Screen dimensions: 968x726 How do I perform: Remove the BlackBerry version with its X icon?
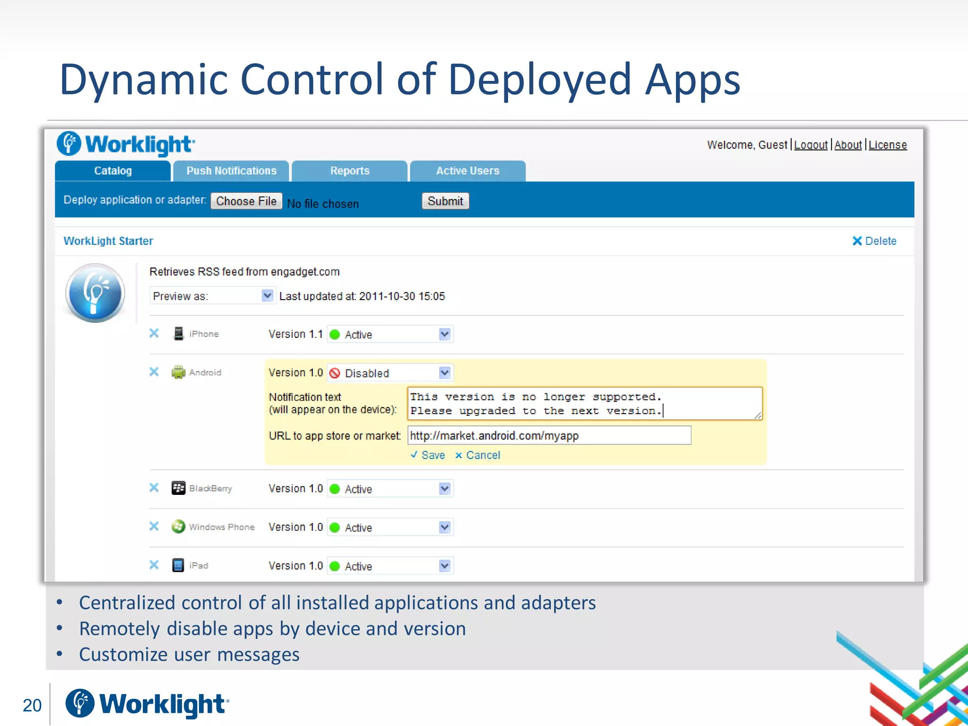tap(154, 488)
